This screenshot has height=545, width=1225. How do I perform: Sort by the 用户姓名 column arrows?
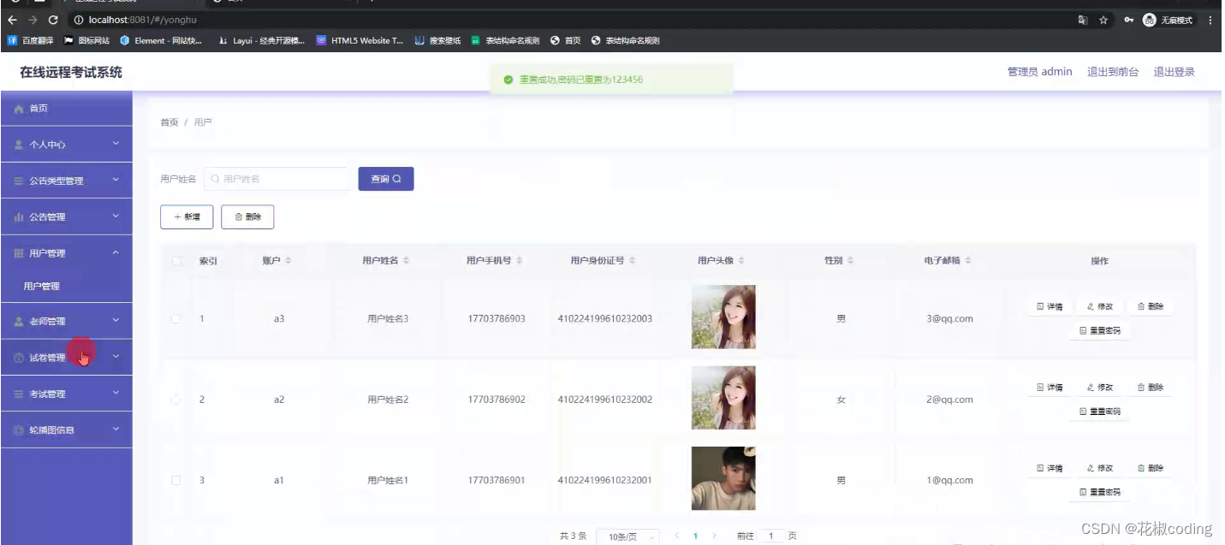(406, 260)
